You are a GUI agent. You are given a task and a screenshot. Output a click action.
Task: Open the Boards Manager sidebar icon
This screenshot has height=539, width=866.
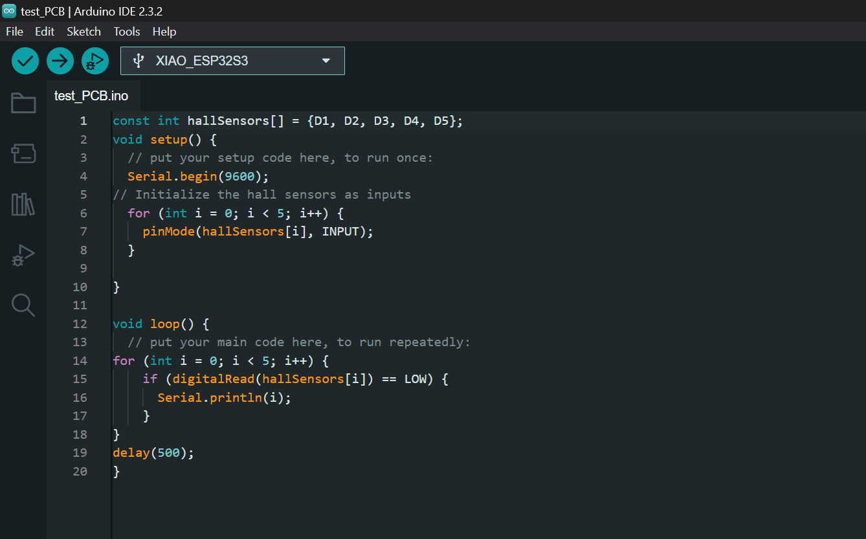coord(23,153)
